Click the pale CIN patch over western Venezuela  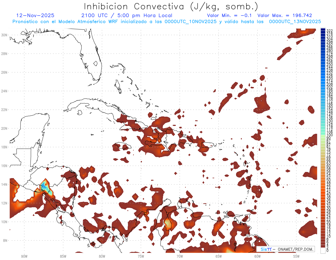point(168,224)
